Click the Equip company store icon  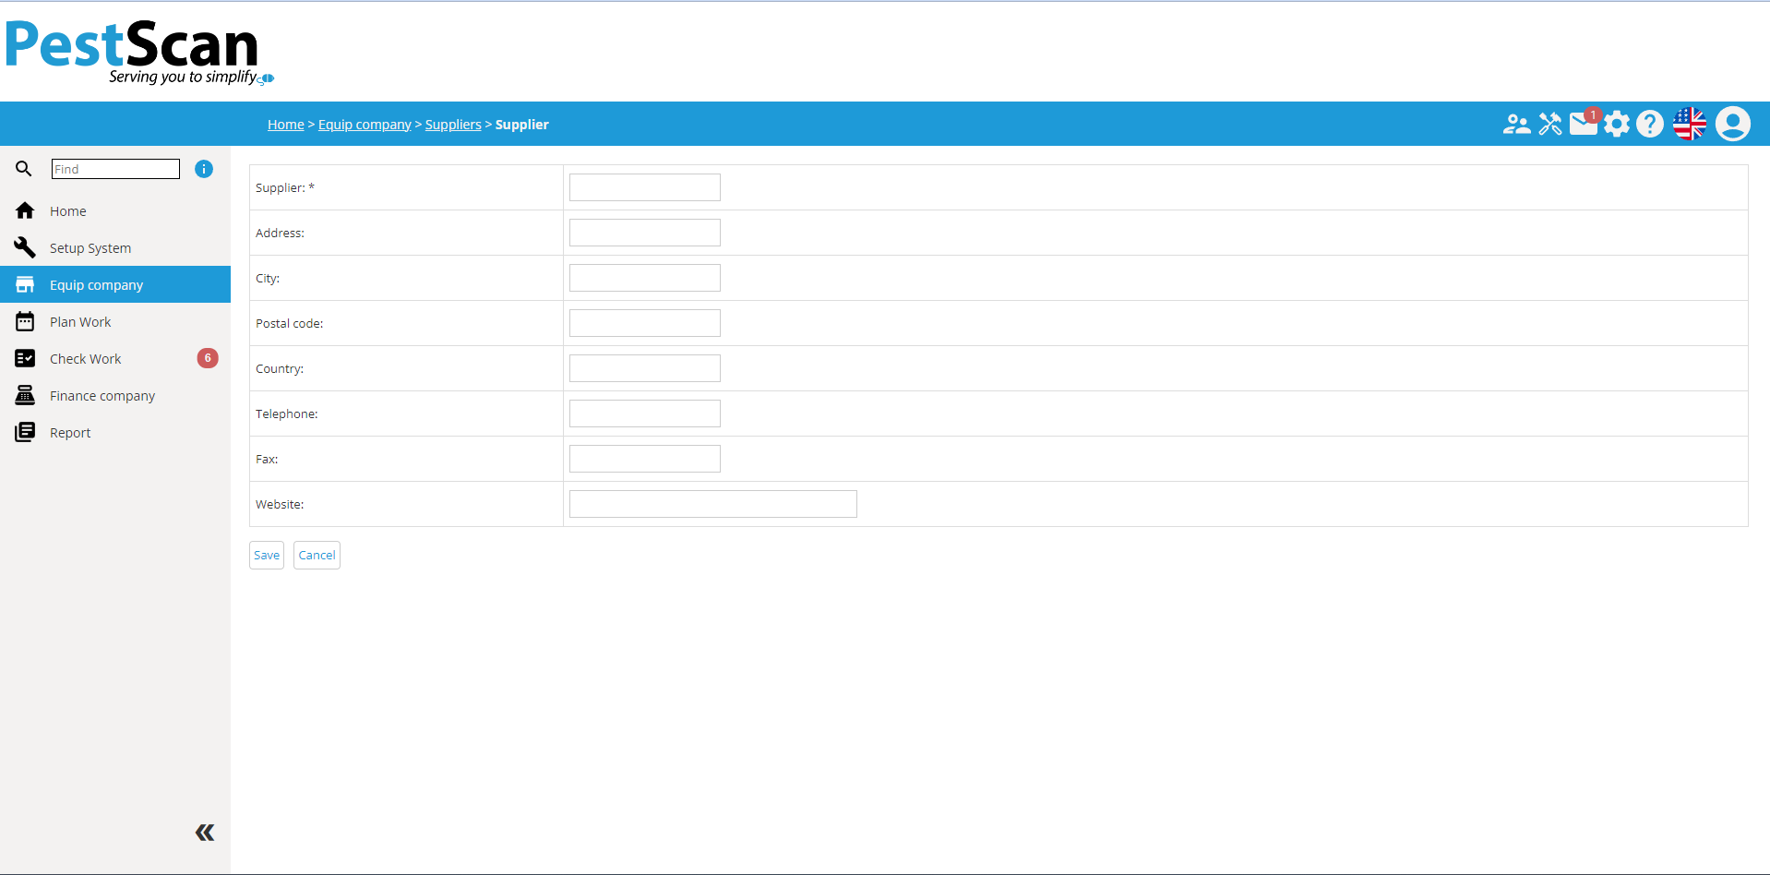click(25, 284)
